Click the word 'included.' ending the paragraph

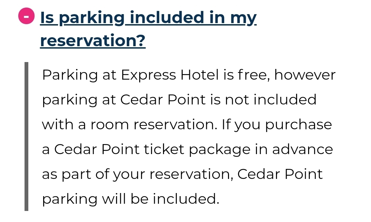click(186, 199)
